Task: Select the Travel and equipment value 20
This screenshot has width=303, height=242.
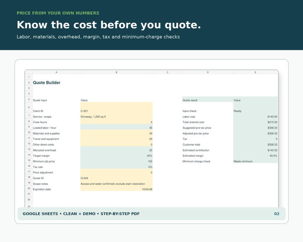Action: 116,139
